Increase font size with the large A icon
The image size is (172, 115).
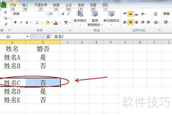pyautogui.click(x=63, y=14)
